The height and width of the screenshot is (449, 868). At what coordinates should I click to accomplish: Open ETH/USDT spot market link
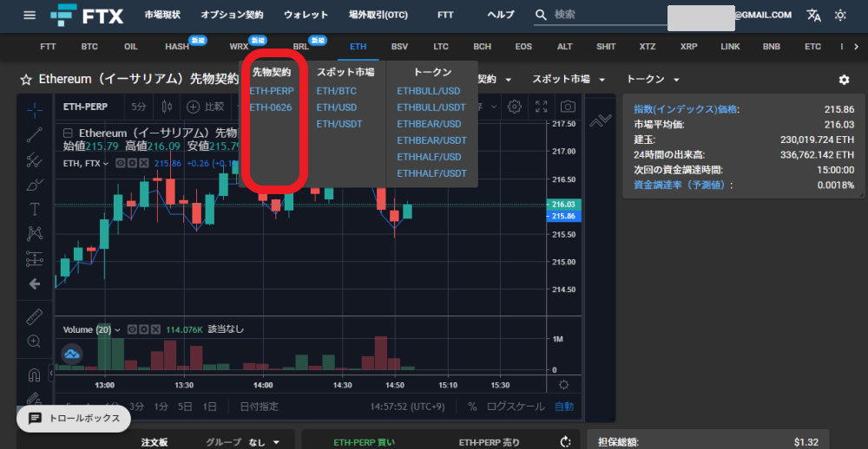[339, 124]
